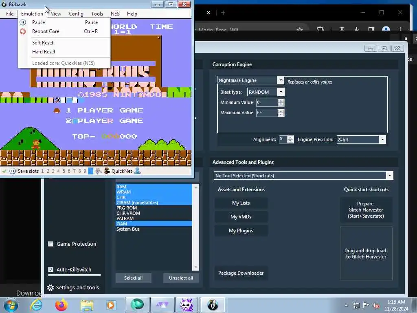This screenshot has height=313, width=417.
Task: Launch Internet Explorer from taskbar
Action: (36, 305)
